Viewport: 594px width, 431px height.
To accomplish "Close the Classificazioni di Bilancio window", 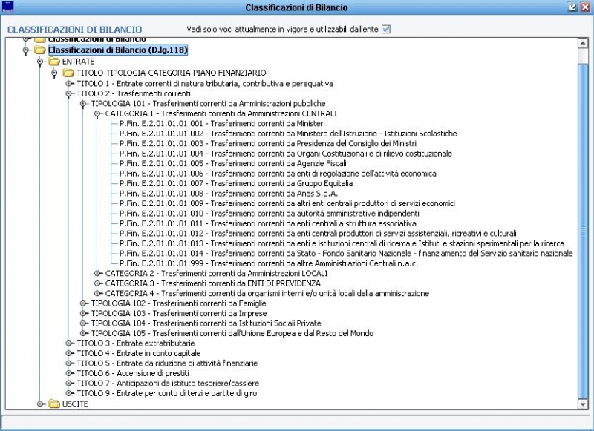I will [x=585, y=7].
